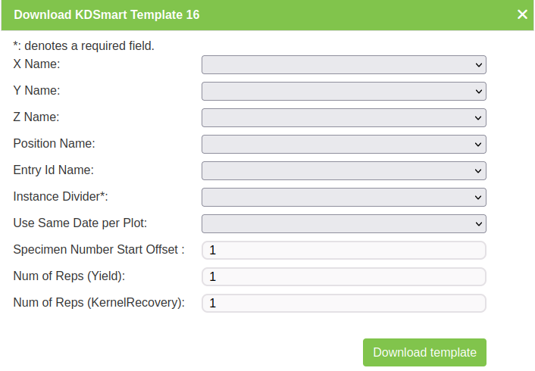This screenshot has height=371, width=535.
Task: Click the 'denotes a required field' note
Action: click(x=84, y=46)
